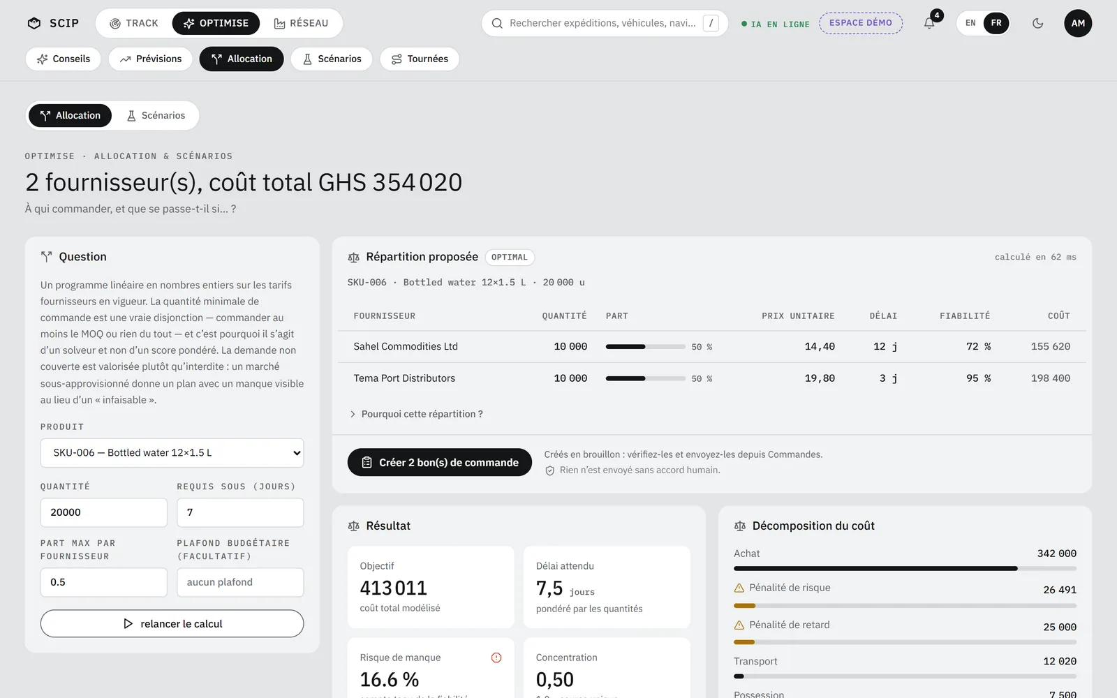Go to the Conseils tab
This screenshot has height=698, width=1117.
(64, 59)
